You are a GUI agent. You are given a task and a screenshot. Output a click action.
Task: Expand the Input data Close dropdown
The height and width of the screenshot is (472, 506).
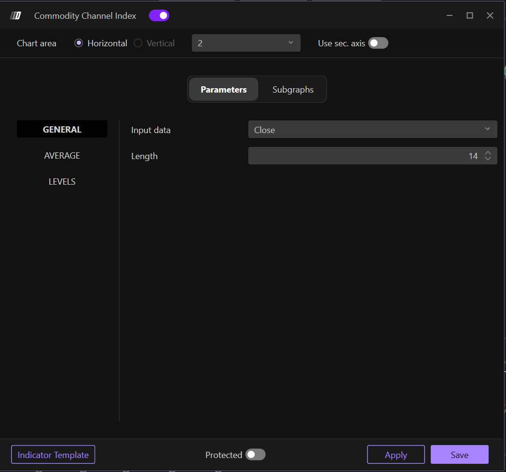(x=372, y=130)
